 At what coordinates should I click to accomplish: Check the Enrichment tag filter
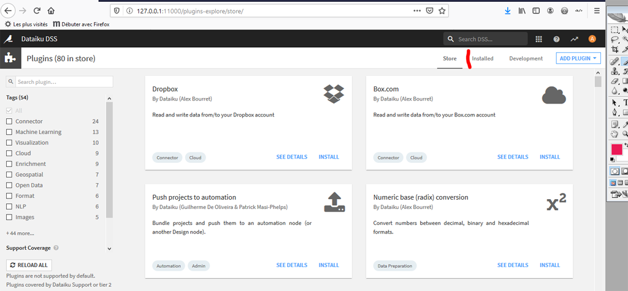click(9, 164)
